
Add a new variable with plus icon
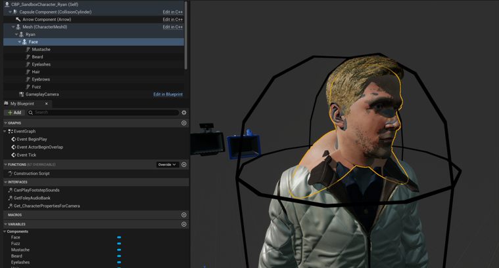pyautogui.click(x=184, y=224)
